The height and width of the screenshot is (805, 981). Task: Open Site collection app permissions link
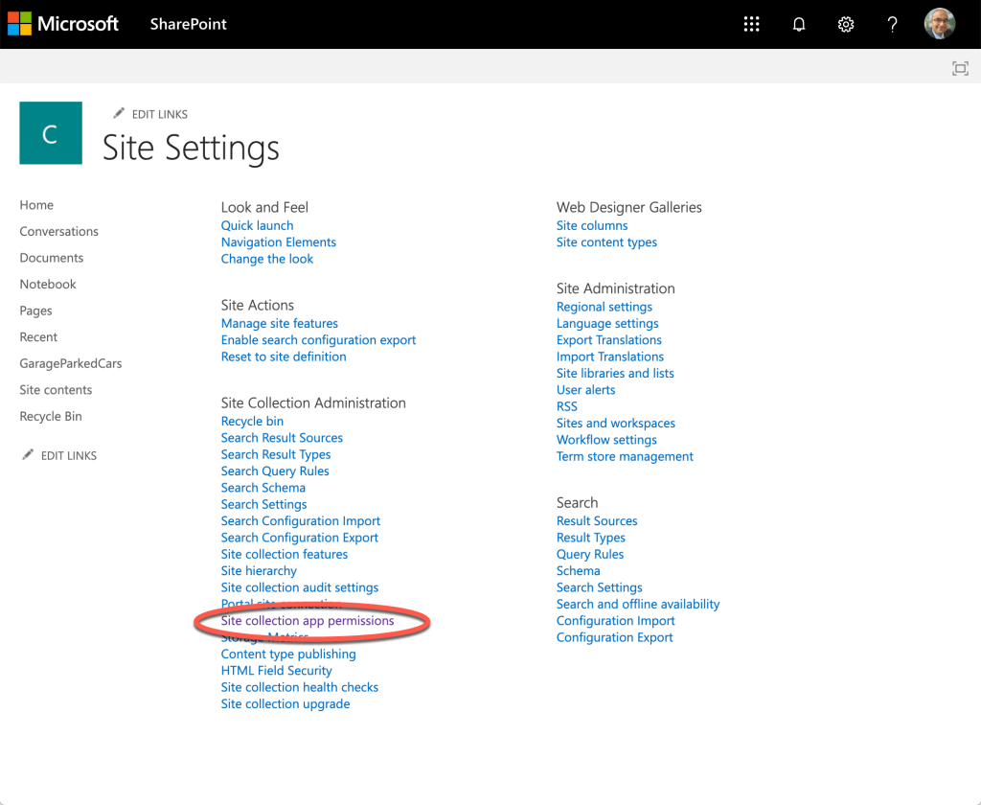pos(308,621)
